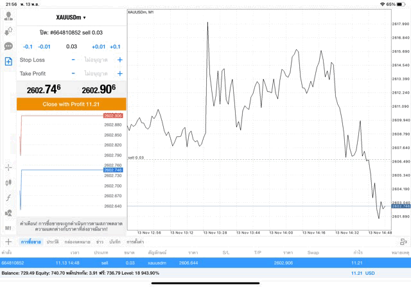
Task: Switch to the ข่าว news tab
Action: coord(100,241)
